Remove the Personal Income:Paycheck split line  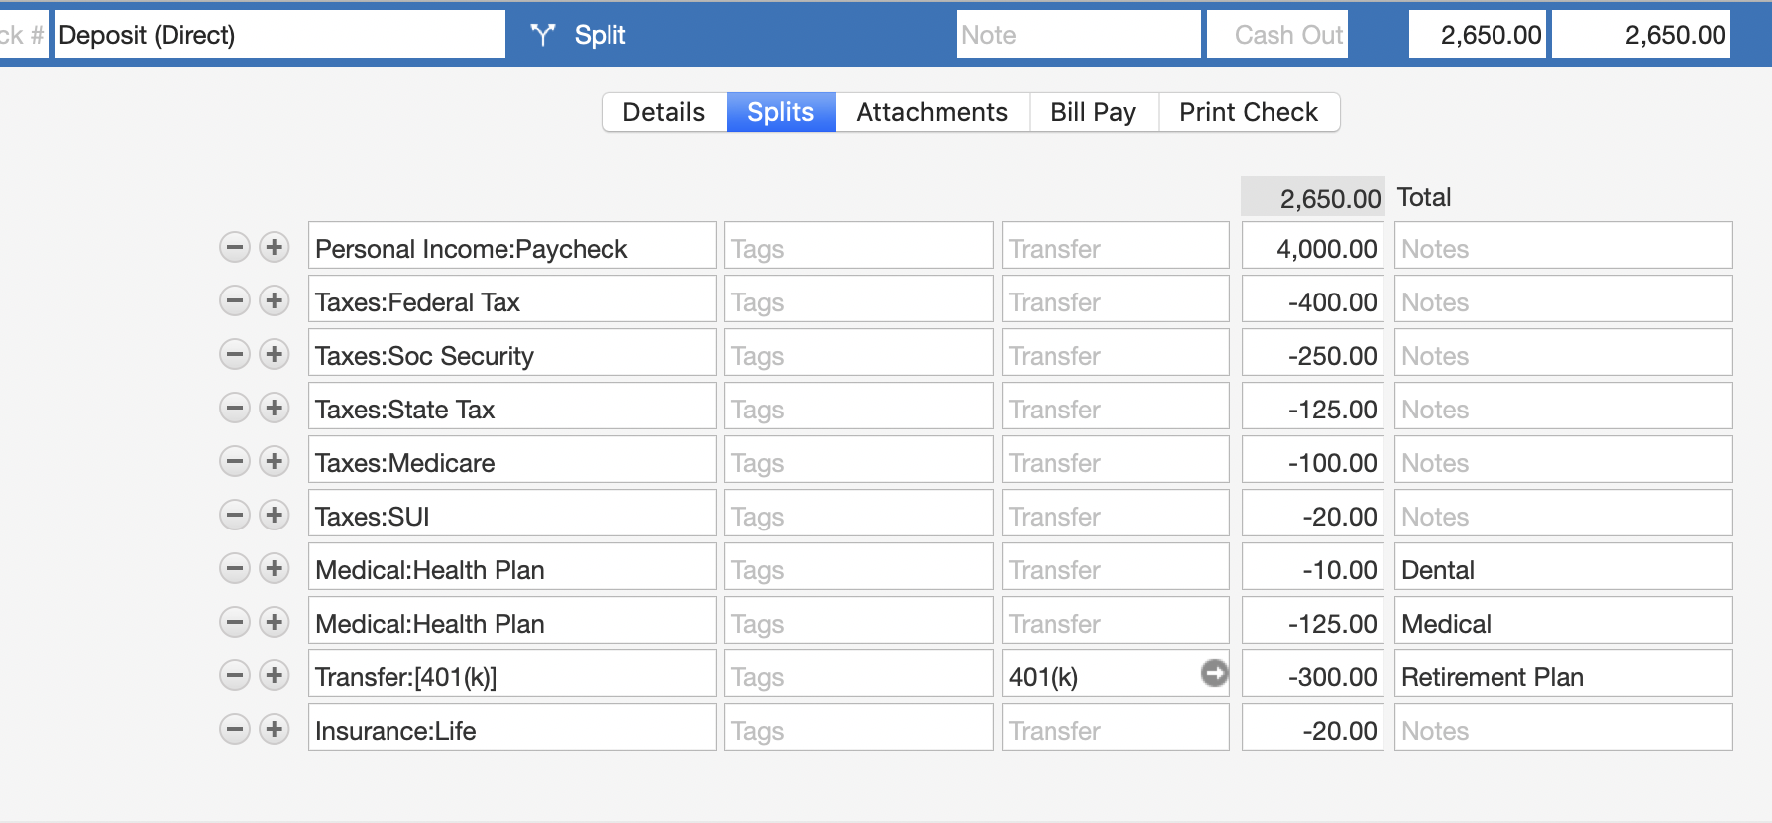tap(235, 247)
